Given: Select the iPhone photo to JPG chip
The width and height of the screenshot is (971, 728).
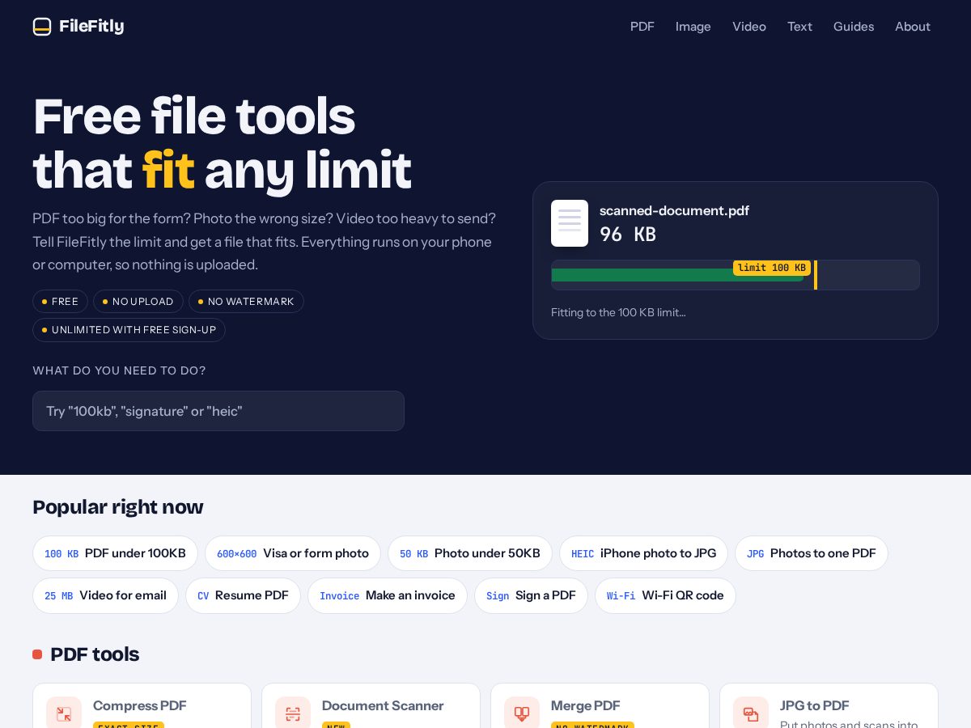Looking at the screenshot, I should pos(644,553).
